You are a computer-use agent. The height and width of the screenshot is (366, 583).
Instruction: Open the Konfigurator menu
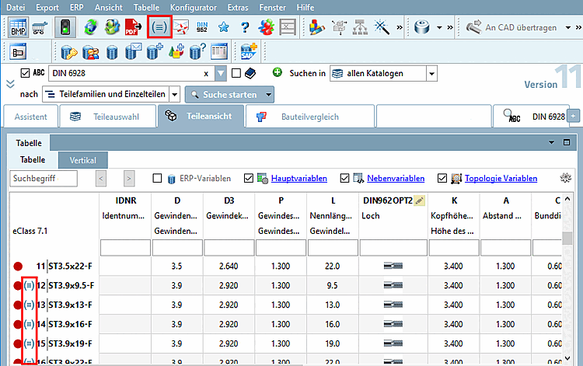click(x=194, y=8)
